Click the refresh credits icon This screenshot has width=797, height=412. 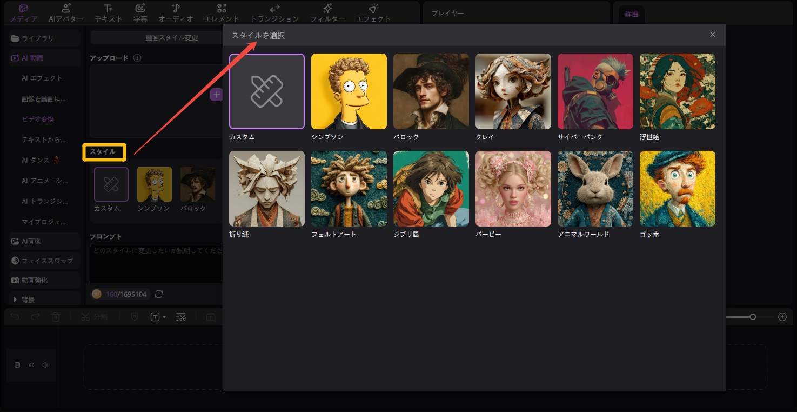[159, 294]
